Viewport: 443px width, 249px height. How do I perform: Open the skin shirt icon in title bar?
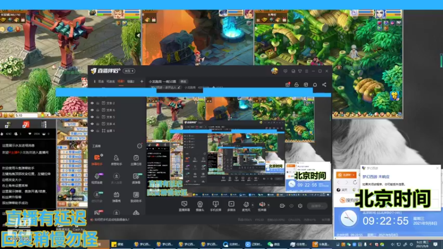(300, 71)
